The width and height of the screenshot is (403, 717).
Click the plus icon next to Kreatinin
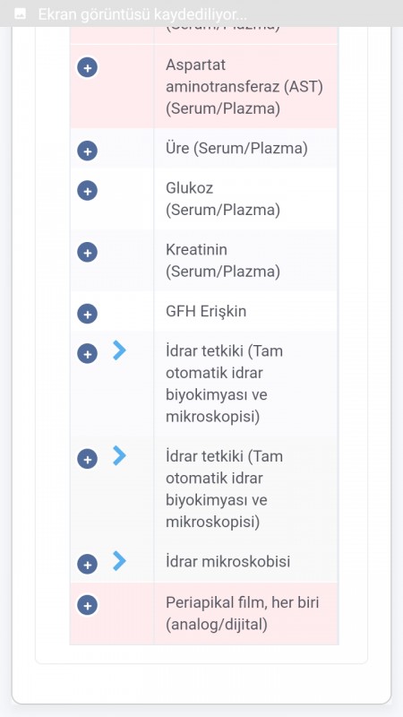click(x=87, y=252)
